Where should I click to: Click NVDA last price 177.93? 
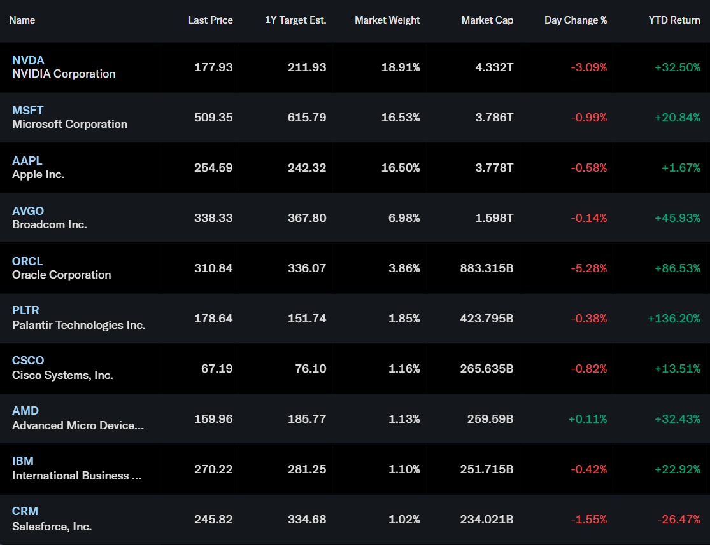coord(213,67)
